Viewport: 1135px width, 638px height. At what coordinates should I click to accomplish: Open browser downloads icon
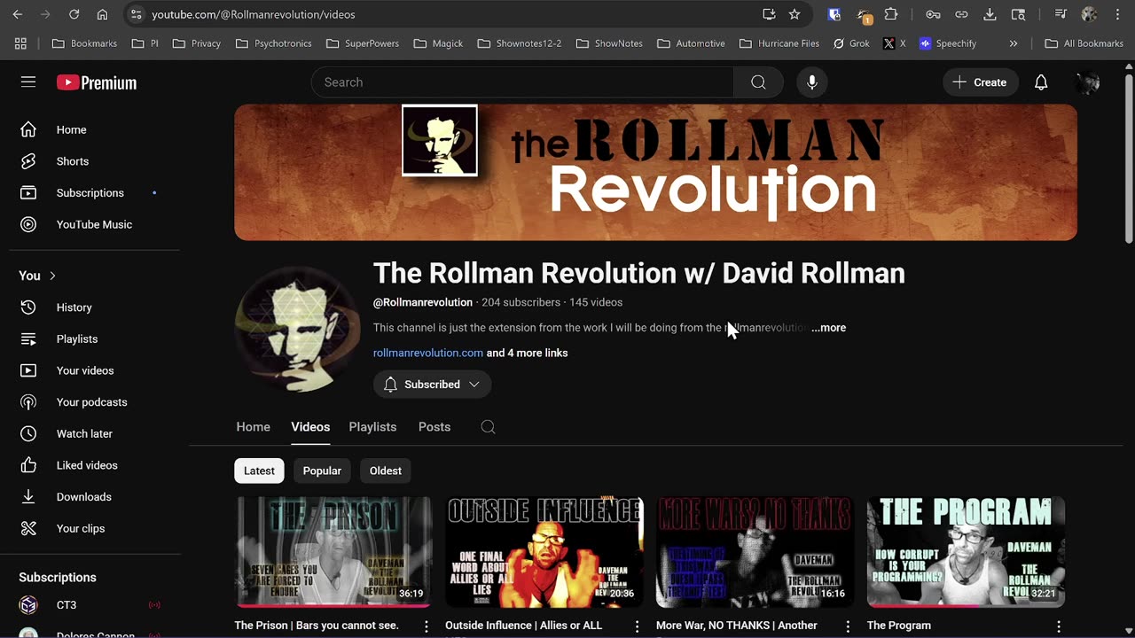coord(990,14)
